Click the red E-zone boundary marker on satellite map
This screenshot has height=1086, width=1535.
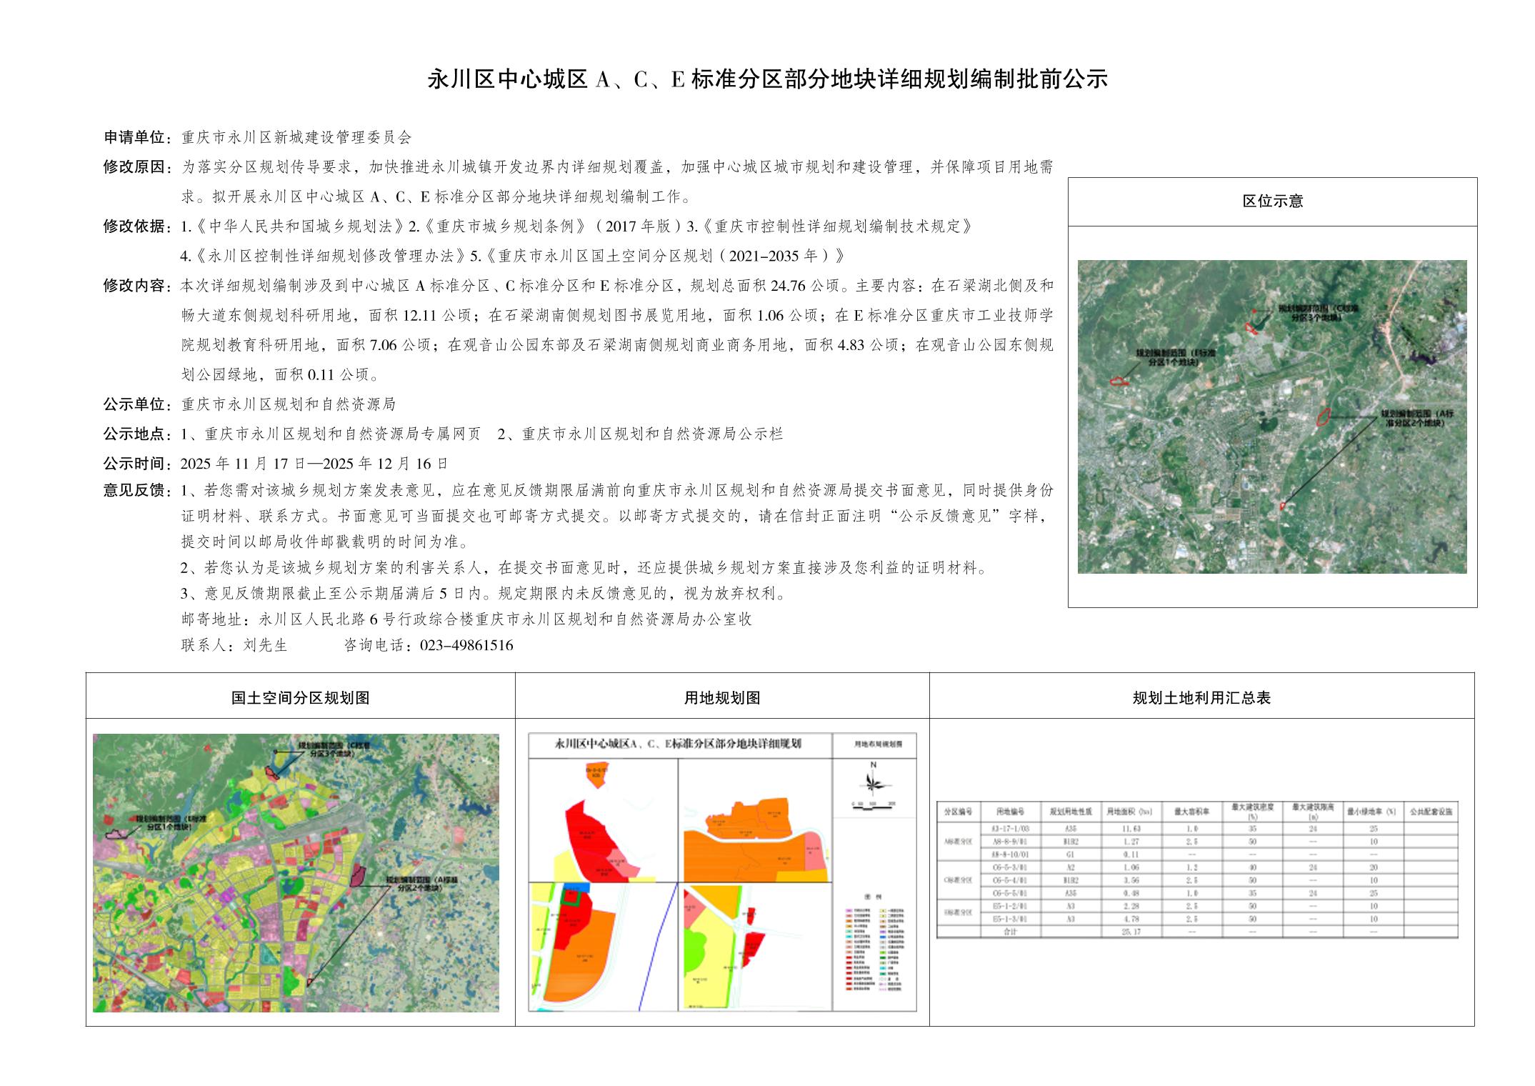[1118, 381]
